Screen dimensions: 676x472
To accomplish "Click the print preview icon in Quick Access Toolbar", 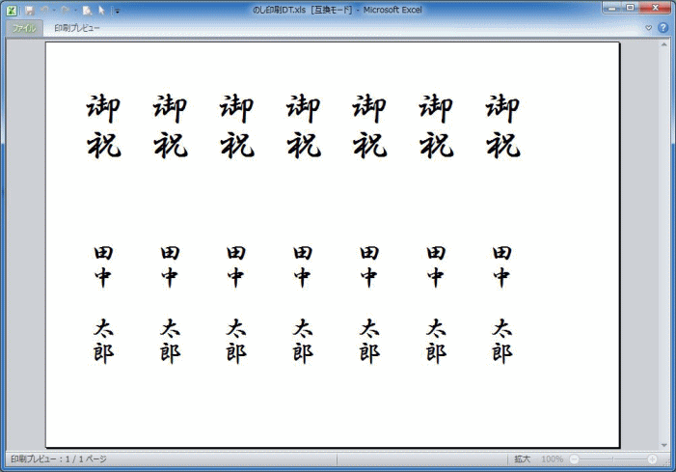I will coord(87,10).
